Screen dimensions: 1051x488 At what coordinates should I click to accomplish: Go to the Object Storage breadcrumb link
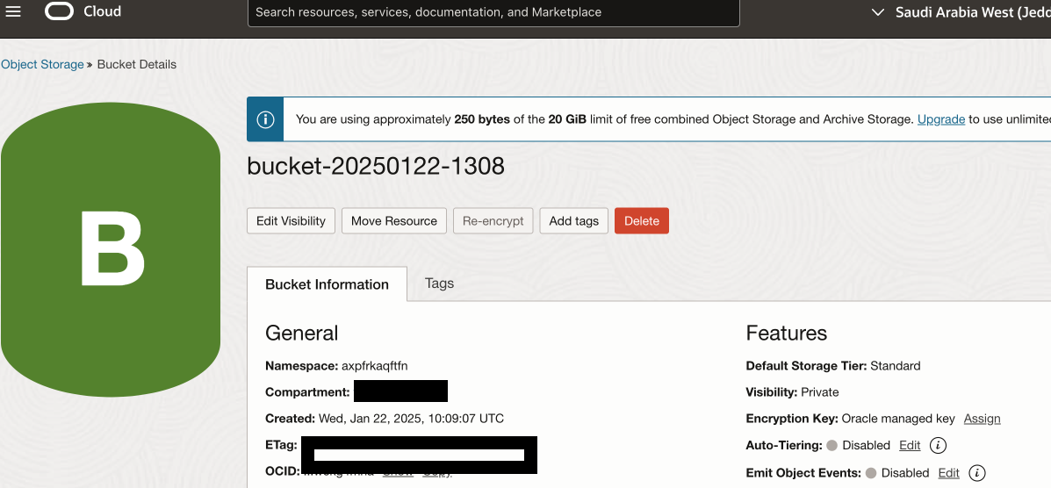(42, 64)
